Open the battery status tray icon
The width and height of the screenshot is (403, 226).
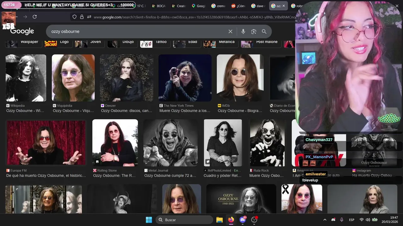click(x=375, y=220)
